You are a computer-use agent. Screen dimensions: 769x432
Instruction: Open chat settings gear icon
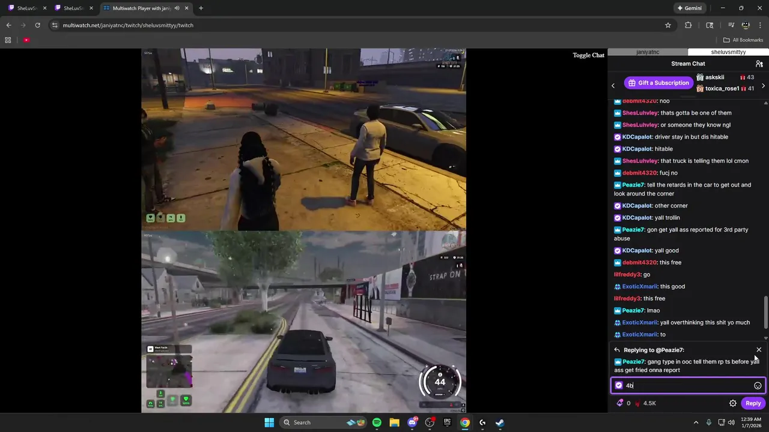(733, 403)
